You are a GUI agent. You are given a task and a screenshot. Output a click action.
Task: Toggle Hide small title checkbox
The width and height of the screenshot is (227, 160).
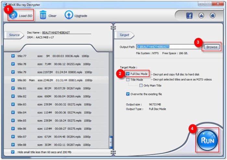tap(13, 152)
